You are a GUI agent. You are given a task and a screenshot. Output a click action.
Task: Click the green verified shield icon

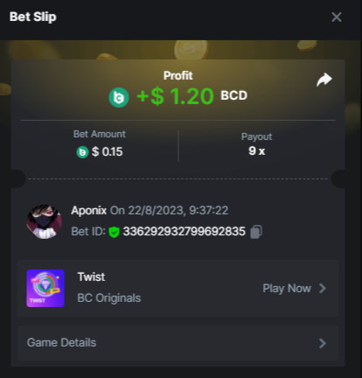click(114, 232)
